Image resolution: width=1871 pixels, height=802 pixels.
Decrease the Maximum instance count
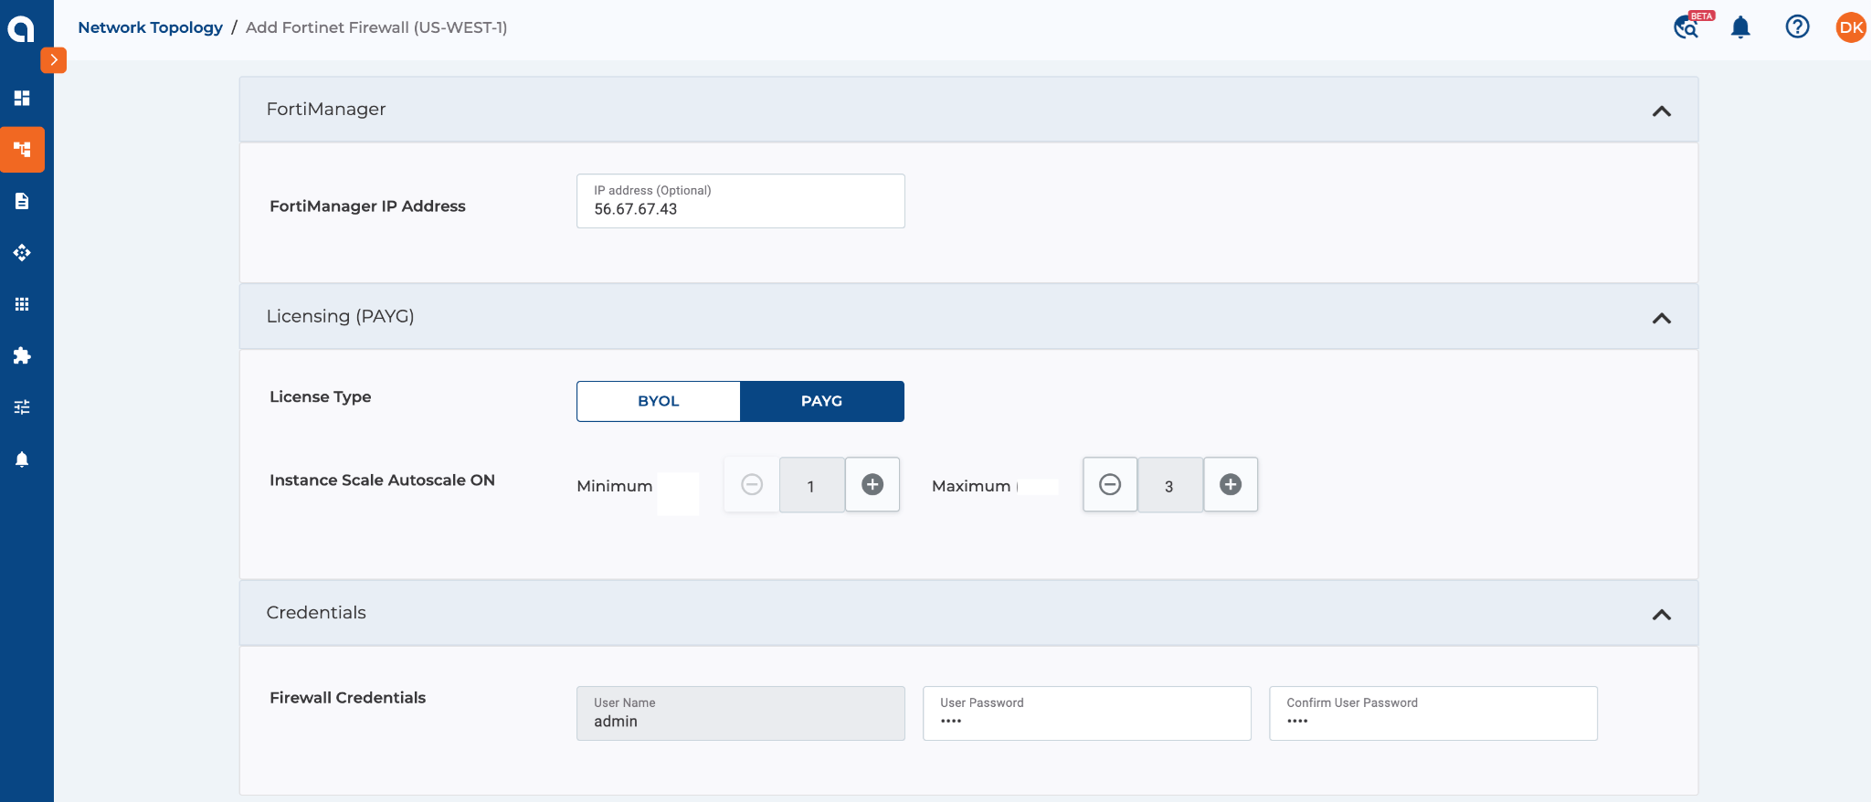1110,484
